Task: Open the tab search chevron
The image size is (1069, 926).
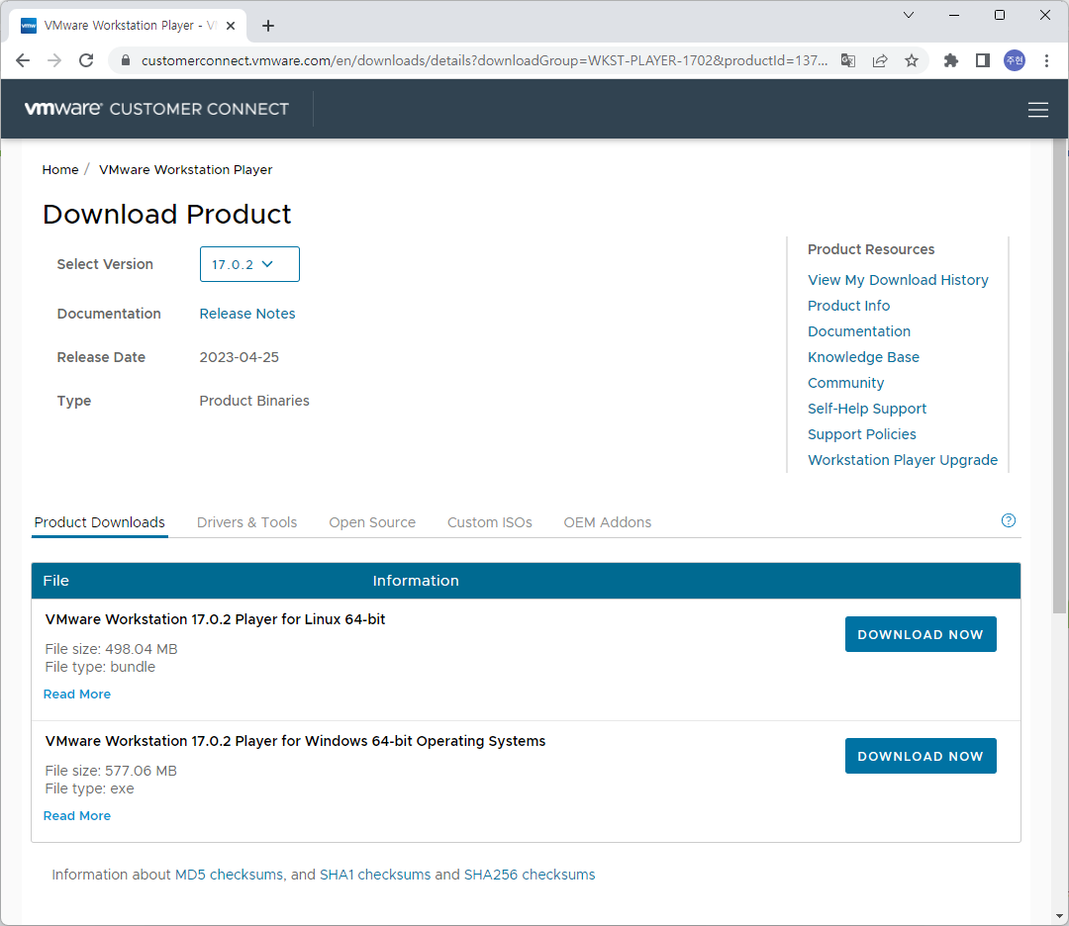Action: [909, 15]
